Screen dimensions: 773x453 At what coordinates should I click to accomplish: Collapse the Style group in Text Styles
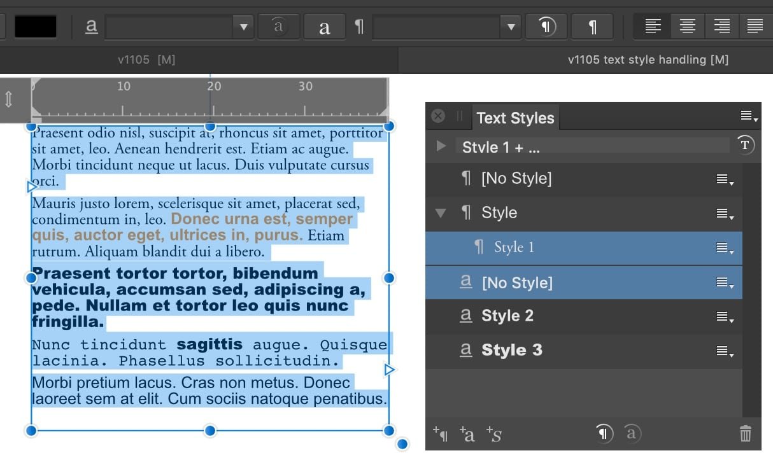point(440,213)
